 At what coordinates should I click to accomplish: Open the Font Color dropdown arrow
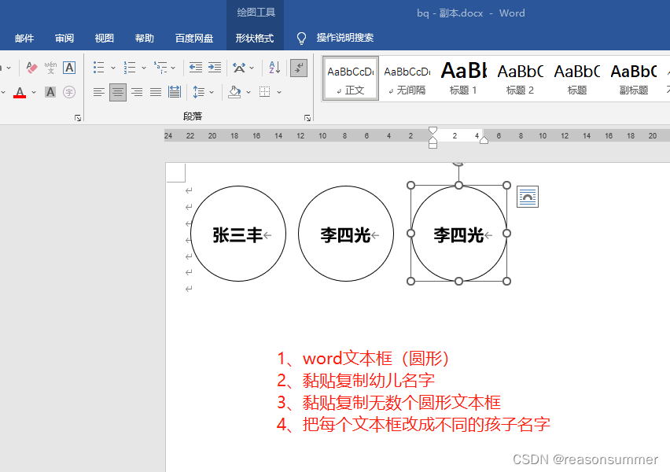click(x=34, y=91)
